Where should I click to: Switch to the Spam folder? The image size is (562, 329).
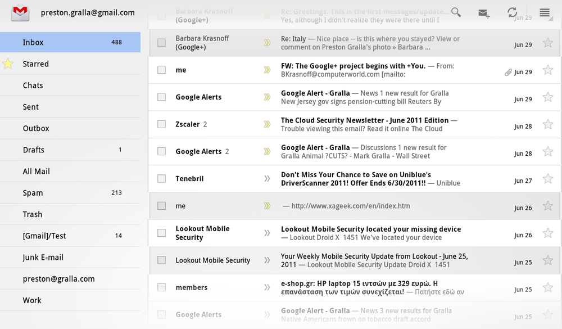[x=33, y=192]
